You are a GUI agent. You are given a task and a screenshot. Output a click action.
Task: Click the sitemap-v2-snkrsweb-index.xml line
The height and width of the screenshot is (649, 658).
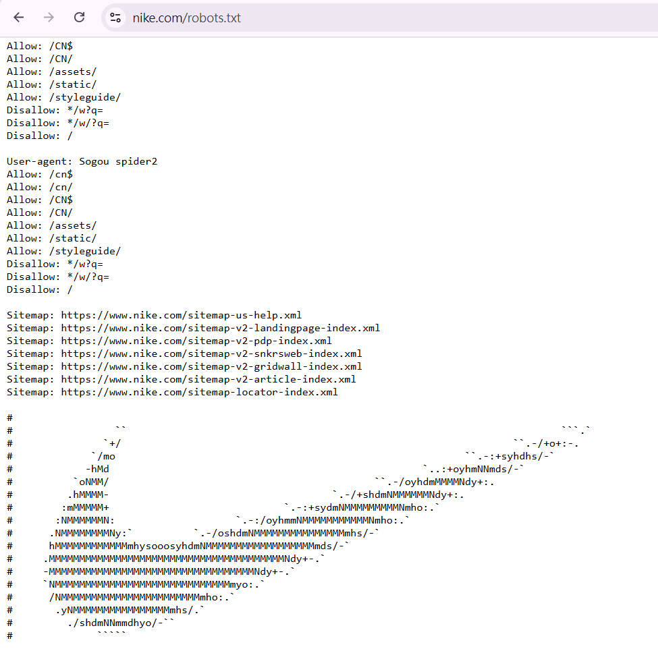(184, 354)
